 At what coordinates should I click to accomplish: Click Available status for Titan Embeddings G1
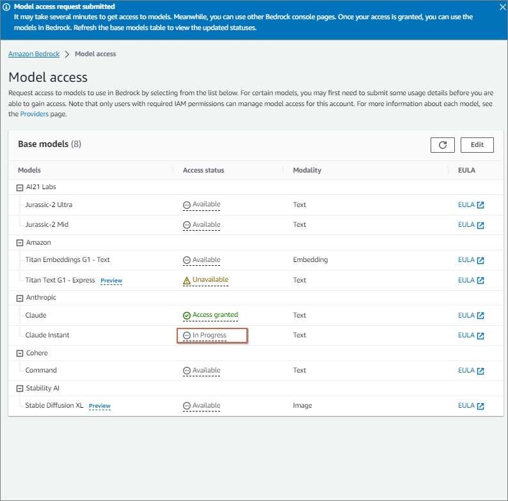click(202, 260)
